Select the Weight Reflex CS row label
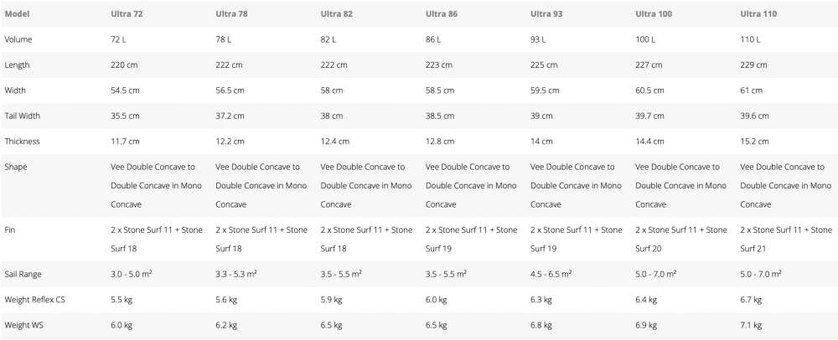Image resolution: width=838 pixels, height=340 pixels. point(34,299)
